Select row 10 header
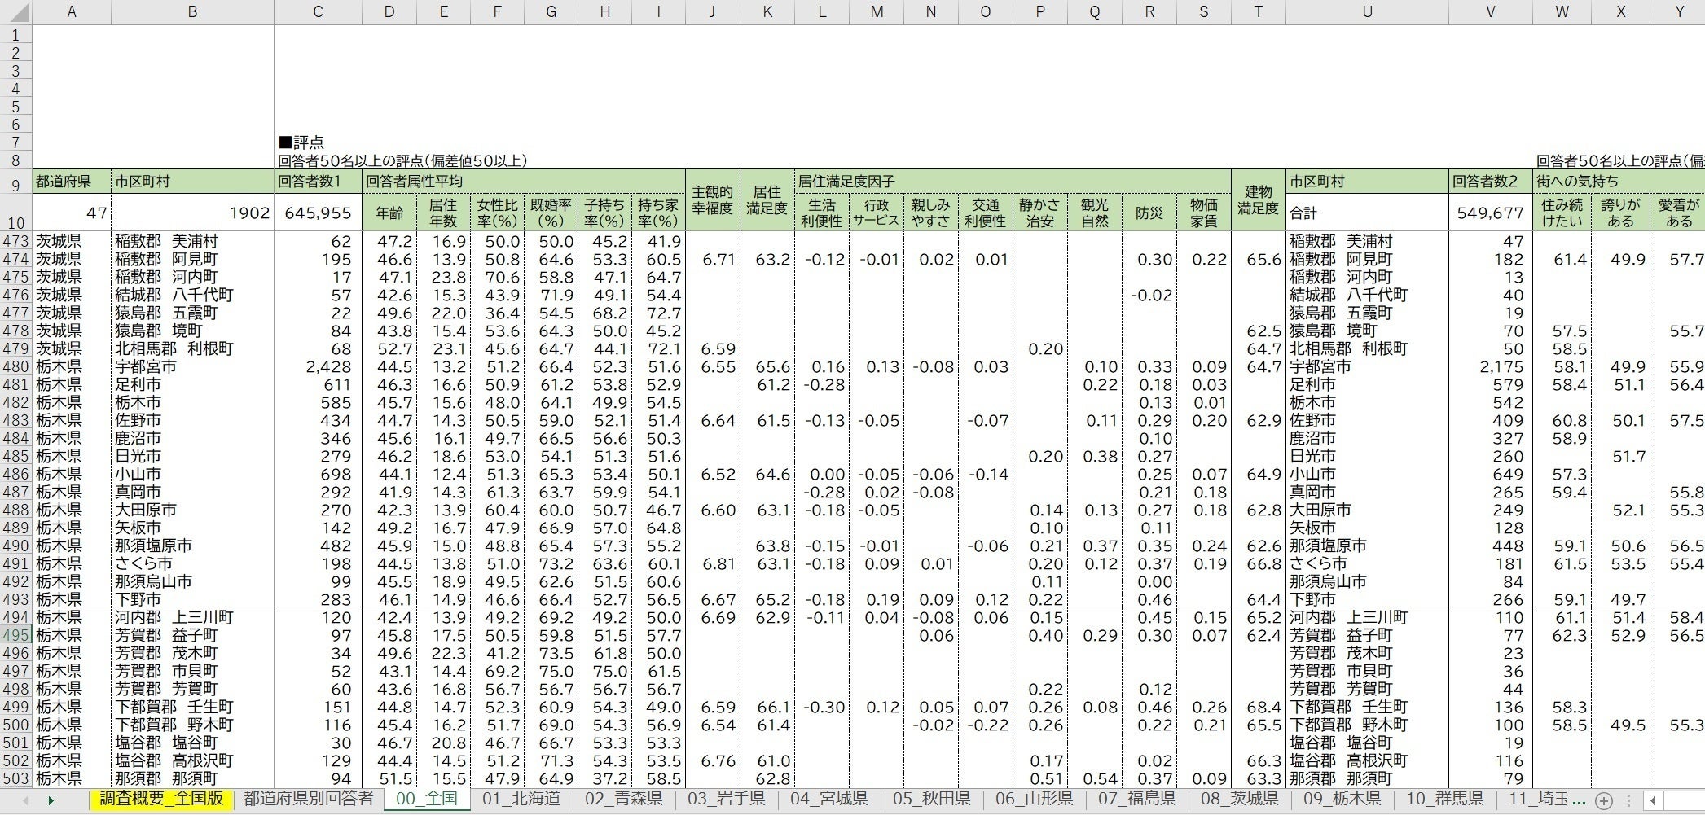The width and height of the screenshot is (1705, 815). pyautogui.click(x=15, y=213)
